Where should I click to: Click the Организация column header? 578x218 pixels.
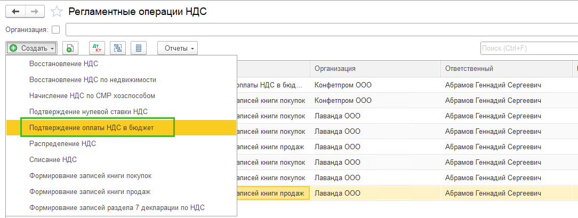[x=335, y=69]
